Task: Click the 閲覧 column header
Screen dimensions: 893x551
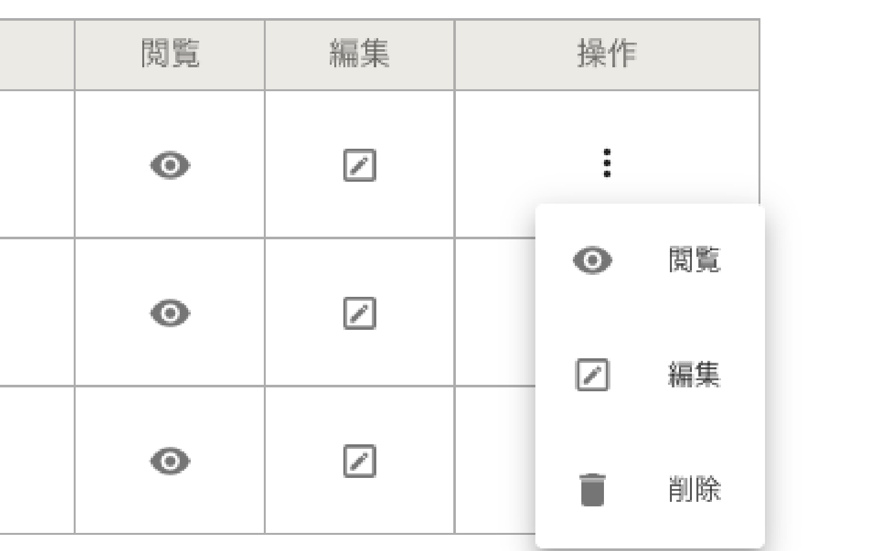Action: point(170,56)
